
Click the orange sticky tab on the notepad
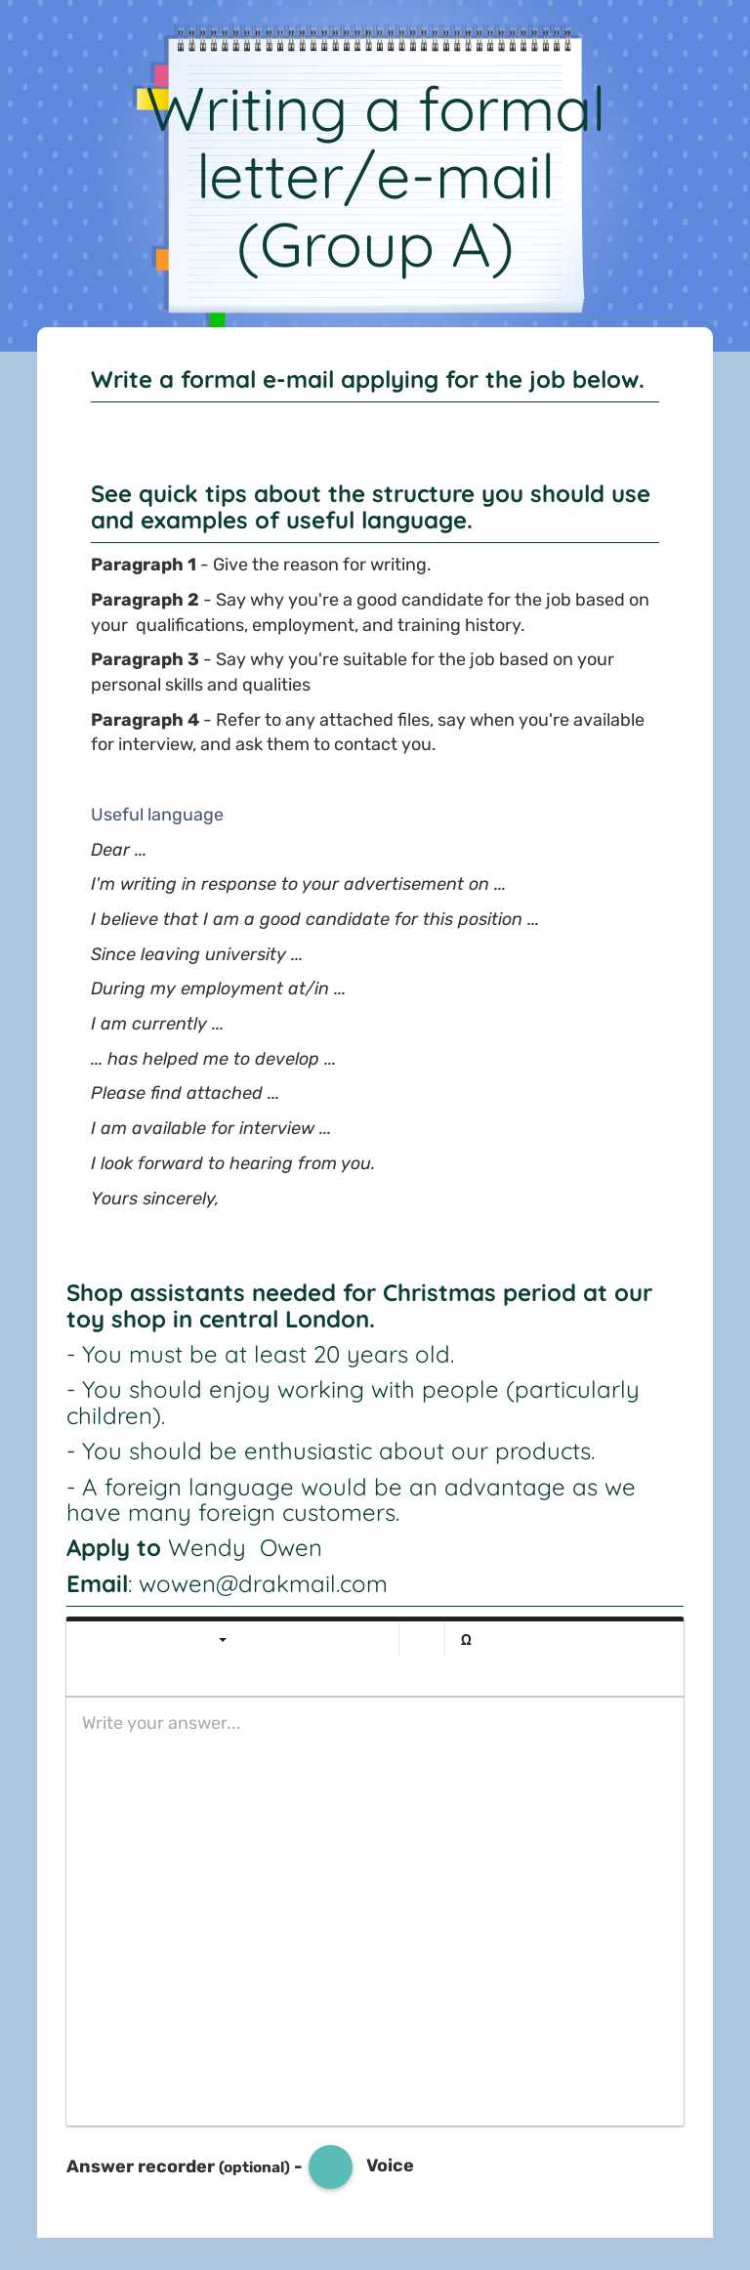162,259
